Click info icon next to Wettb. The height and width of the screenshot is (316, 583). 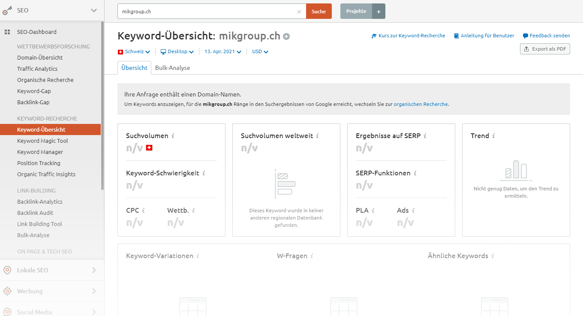[x=193, y=211]
